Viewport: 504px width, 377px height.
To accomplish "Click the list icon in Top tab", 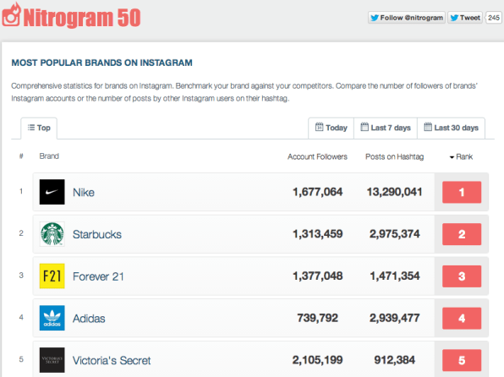I will 30,128.
